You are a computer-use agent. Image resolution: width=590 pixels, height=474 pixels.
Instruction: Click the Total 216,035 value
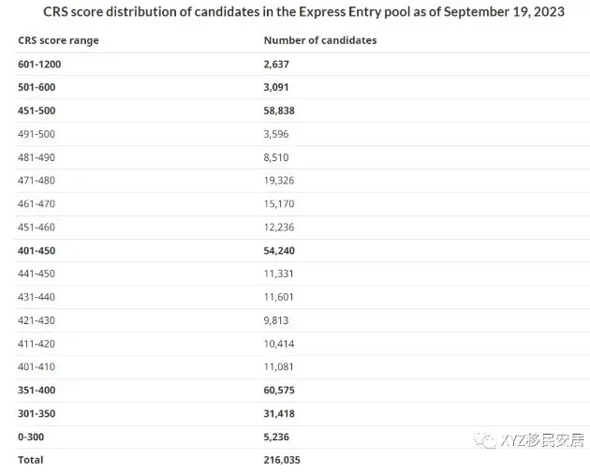pyautogui.click(x=282, y=460)
